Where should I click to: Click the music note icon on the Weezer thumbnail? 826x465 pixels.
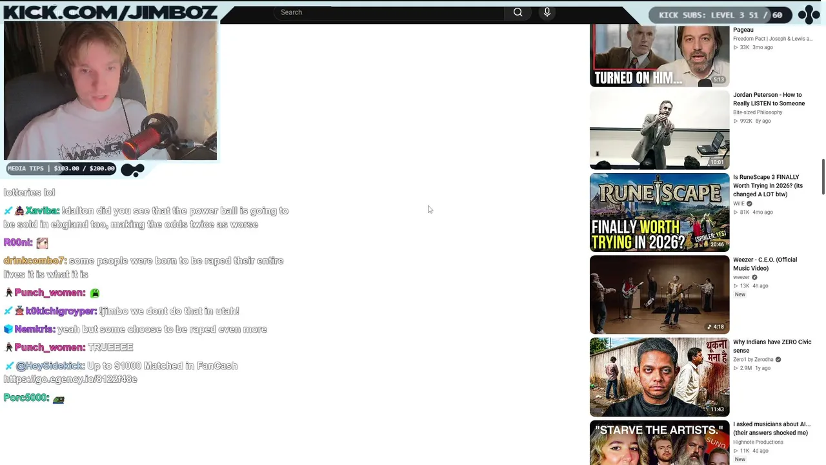tap(710, 327)
